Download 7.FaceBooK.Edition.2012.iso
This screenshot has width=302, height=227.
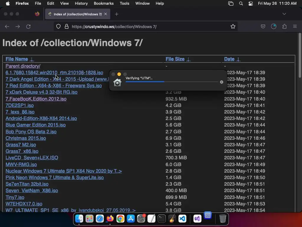tap(36, 99)
